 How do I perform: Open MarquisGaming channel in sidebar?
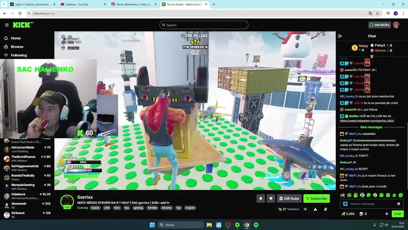(27, 187)
